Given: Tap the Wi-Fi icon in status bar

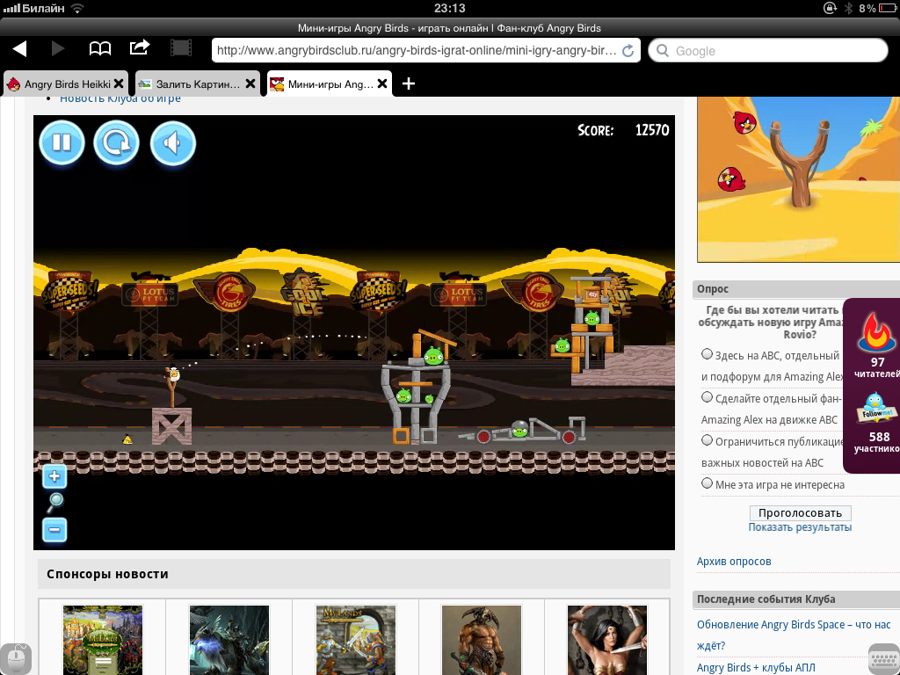Looking at the screenshot, I should (77, 8).
